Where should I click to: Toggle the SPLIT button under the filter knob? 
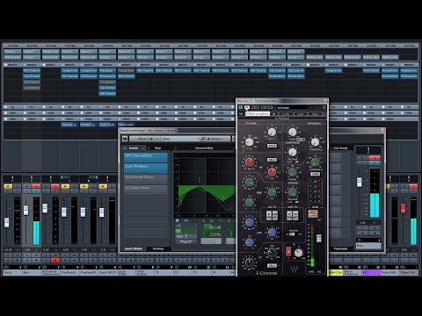tap(272, 146)
